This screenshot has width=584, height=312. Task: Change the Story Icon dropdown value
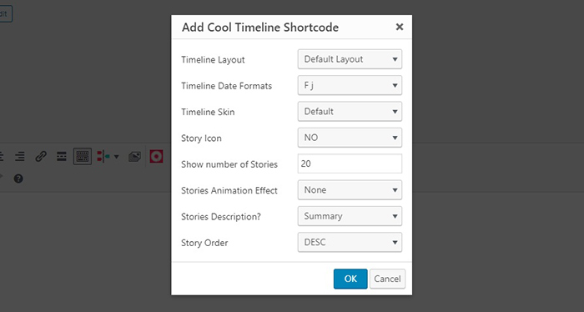[350, 138]
